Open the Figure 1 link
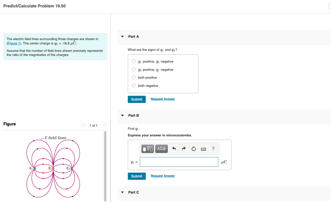 (14, 43)
